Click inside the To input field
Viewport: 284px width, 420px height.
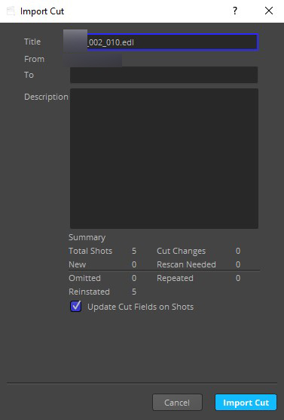[163, 75]
